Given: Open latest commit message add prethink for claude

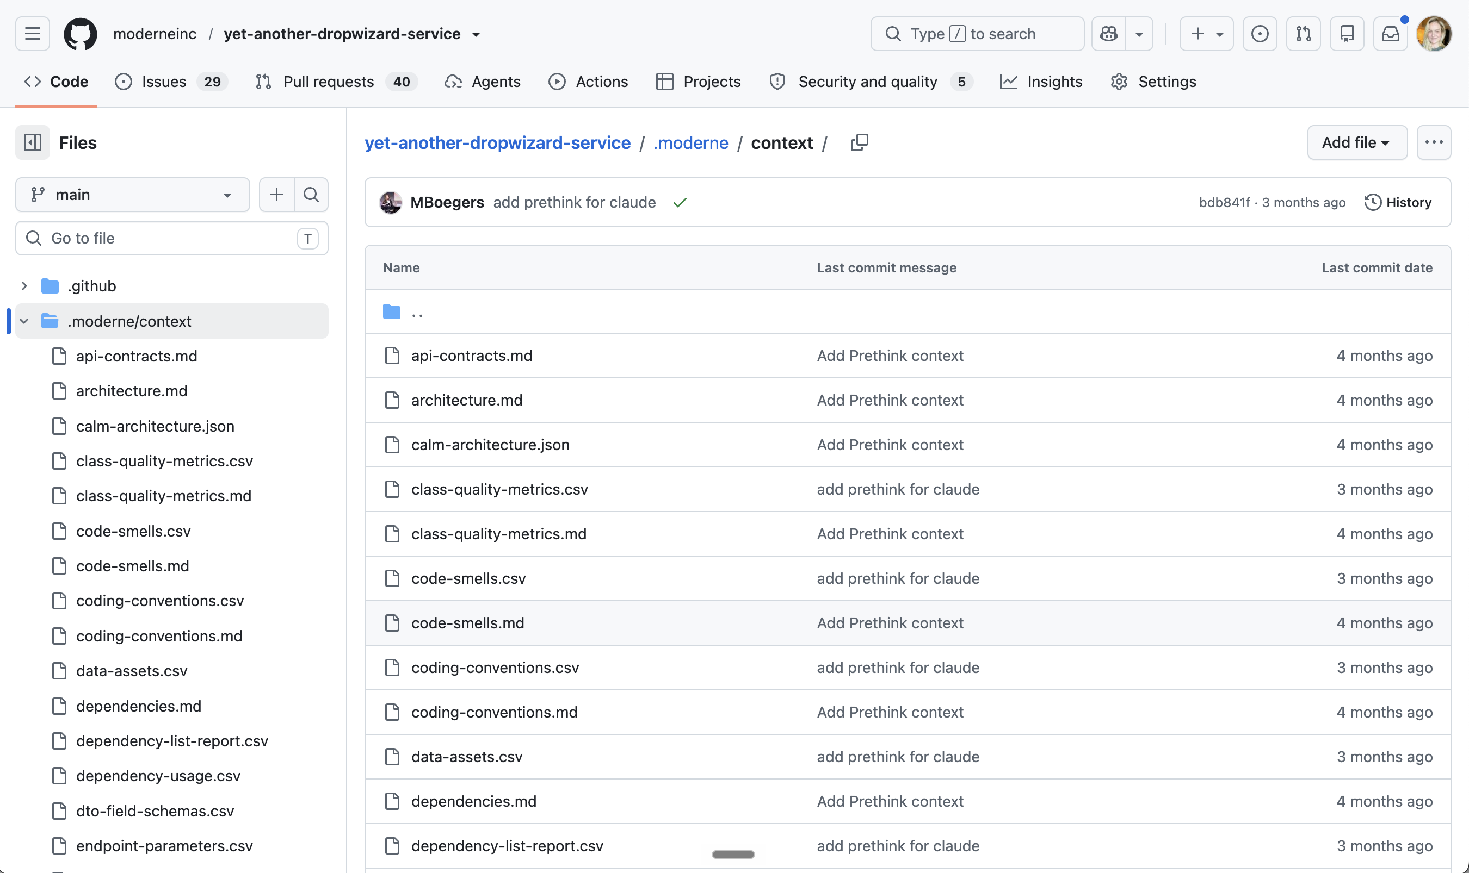Looking at the screenshot, I should click(x=574, y=202).
